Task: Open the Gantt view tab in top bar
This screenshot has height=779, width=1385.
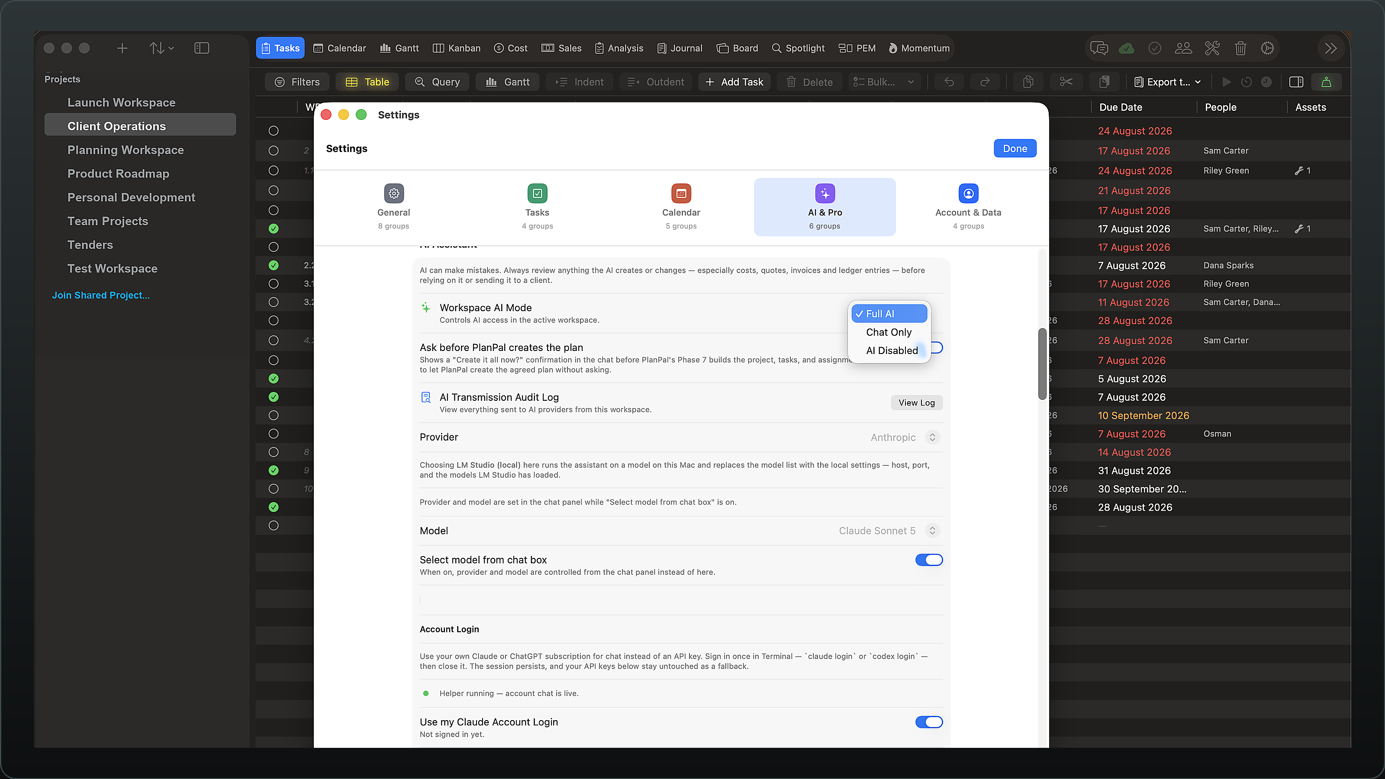Action: [x=399, y=48]
